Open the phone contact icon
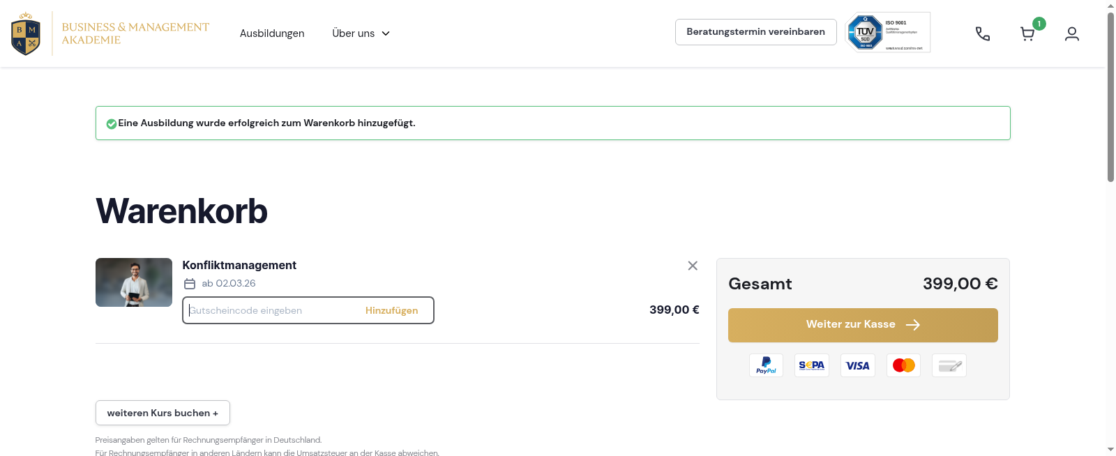This screenshot has width=1116, height=456. 982,33
